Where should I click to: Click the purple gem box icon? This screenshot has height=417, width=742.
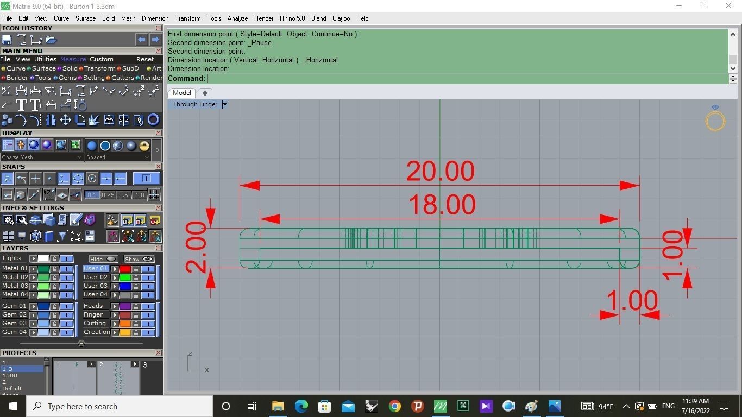click(90, 219)
